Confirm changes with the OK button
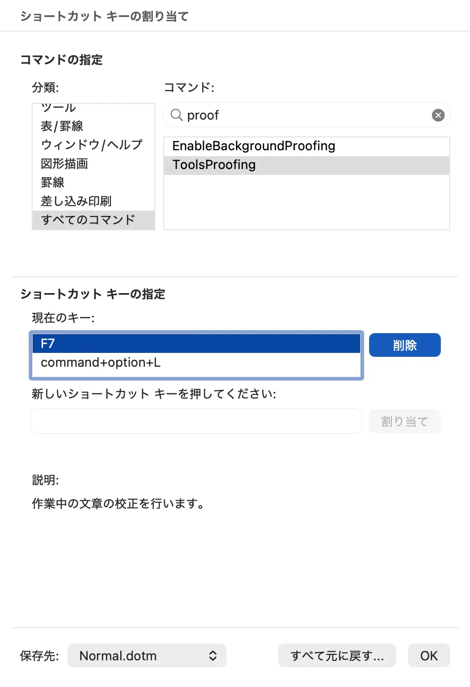This screenshot has height=687, width=470. [428, 655]
